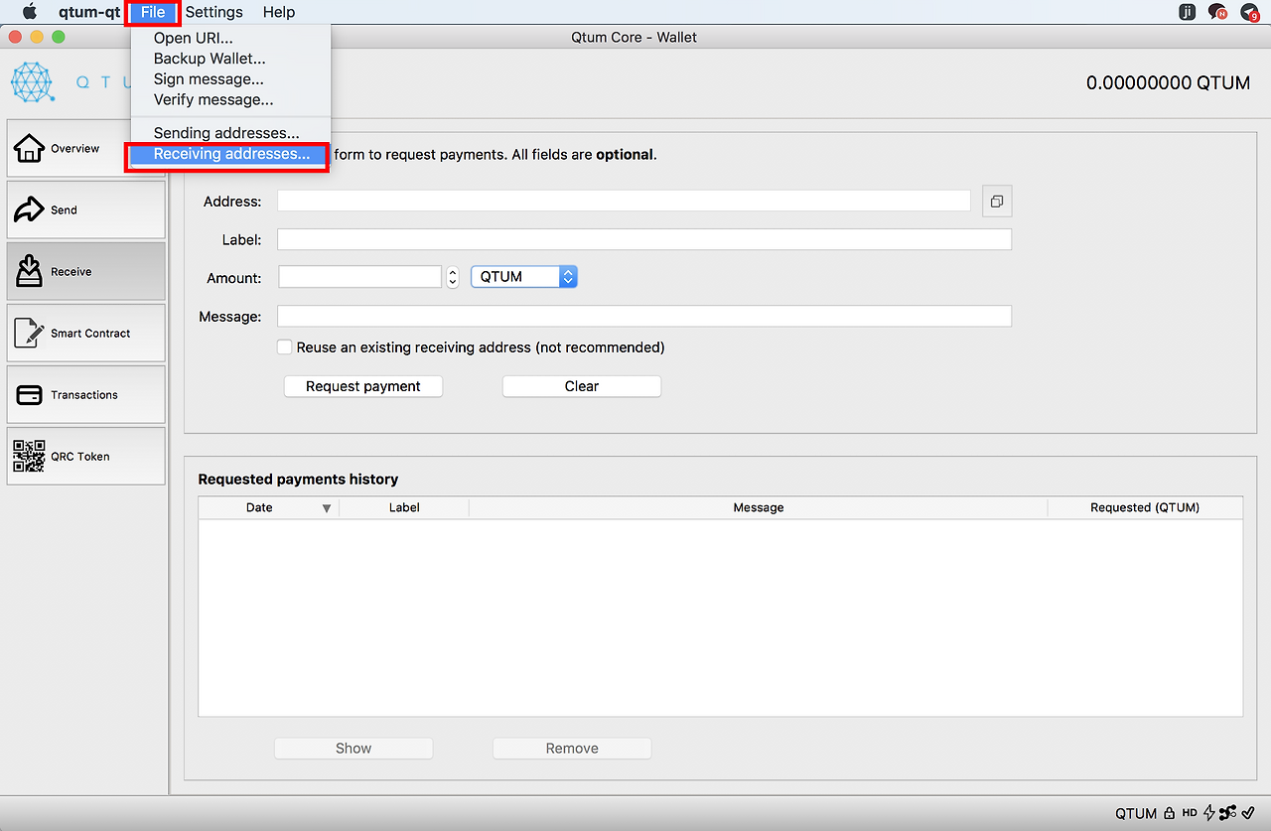Open the Smart Contract section
1271x831 pixels.
pyautogui.click(x=86, y=334)
